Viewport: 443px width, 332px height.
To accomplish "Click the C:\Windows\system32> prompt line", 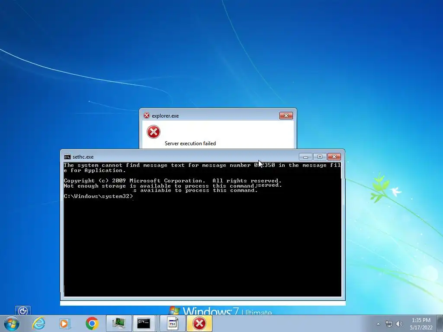I will tap(98, 196).
